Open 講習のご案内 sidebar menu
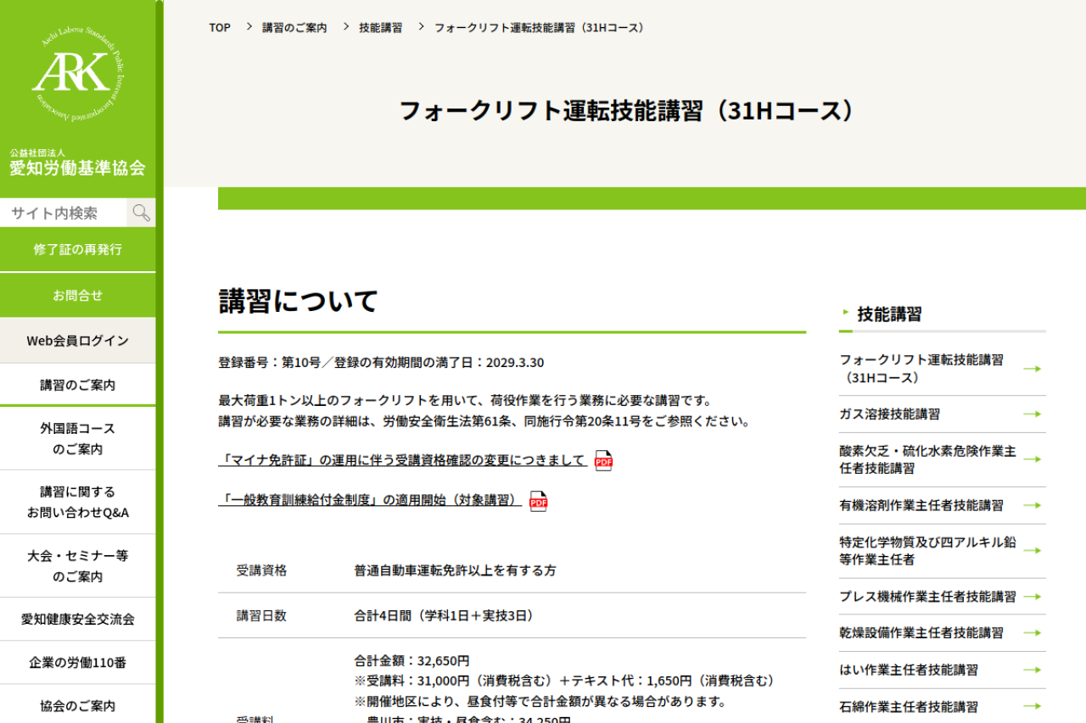 (78, 385)
